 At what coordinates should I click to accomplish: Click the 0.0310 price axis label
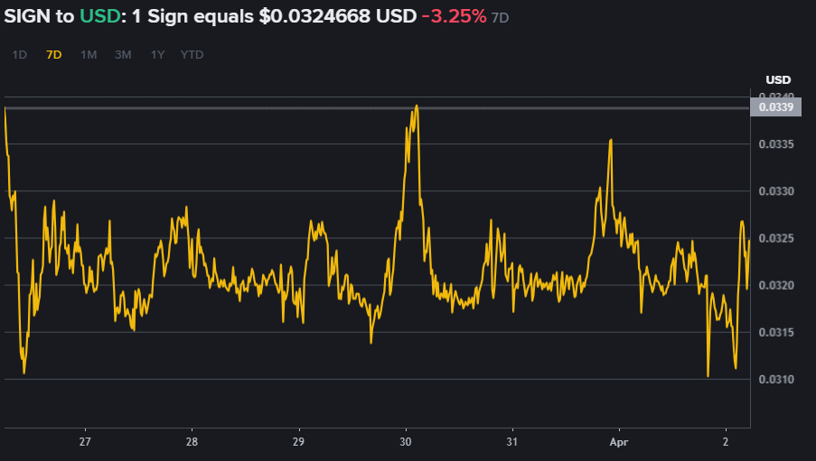point(776,380)
